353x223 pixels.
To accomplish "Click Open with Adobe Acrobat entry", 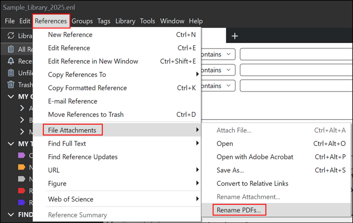I will pyautogui.click(x=255, y=157).
